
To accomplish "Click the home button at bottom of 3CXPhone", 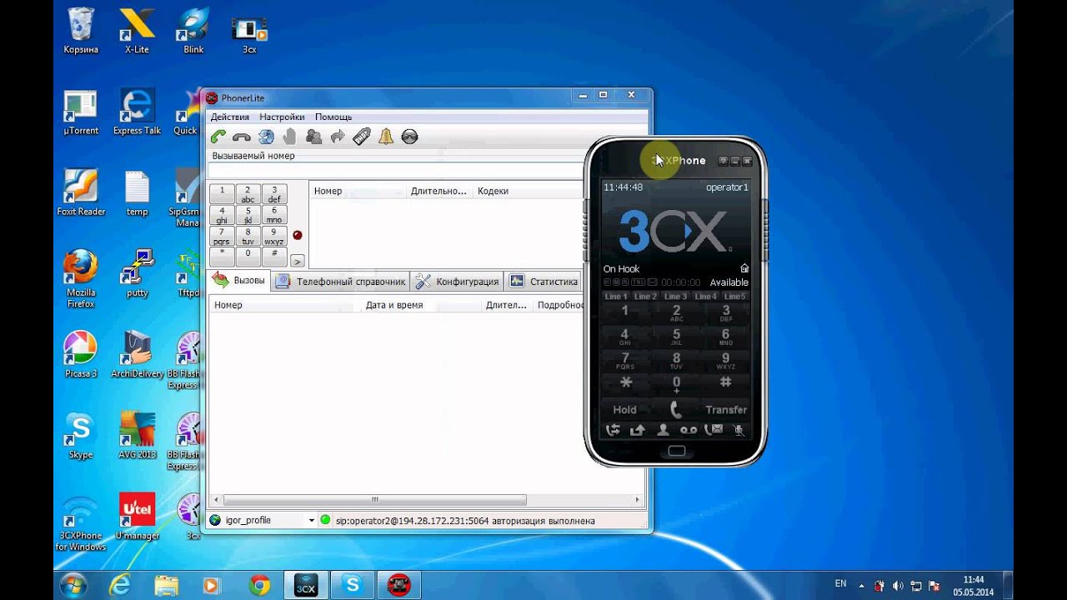I will point(676,451).
